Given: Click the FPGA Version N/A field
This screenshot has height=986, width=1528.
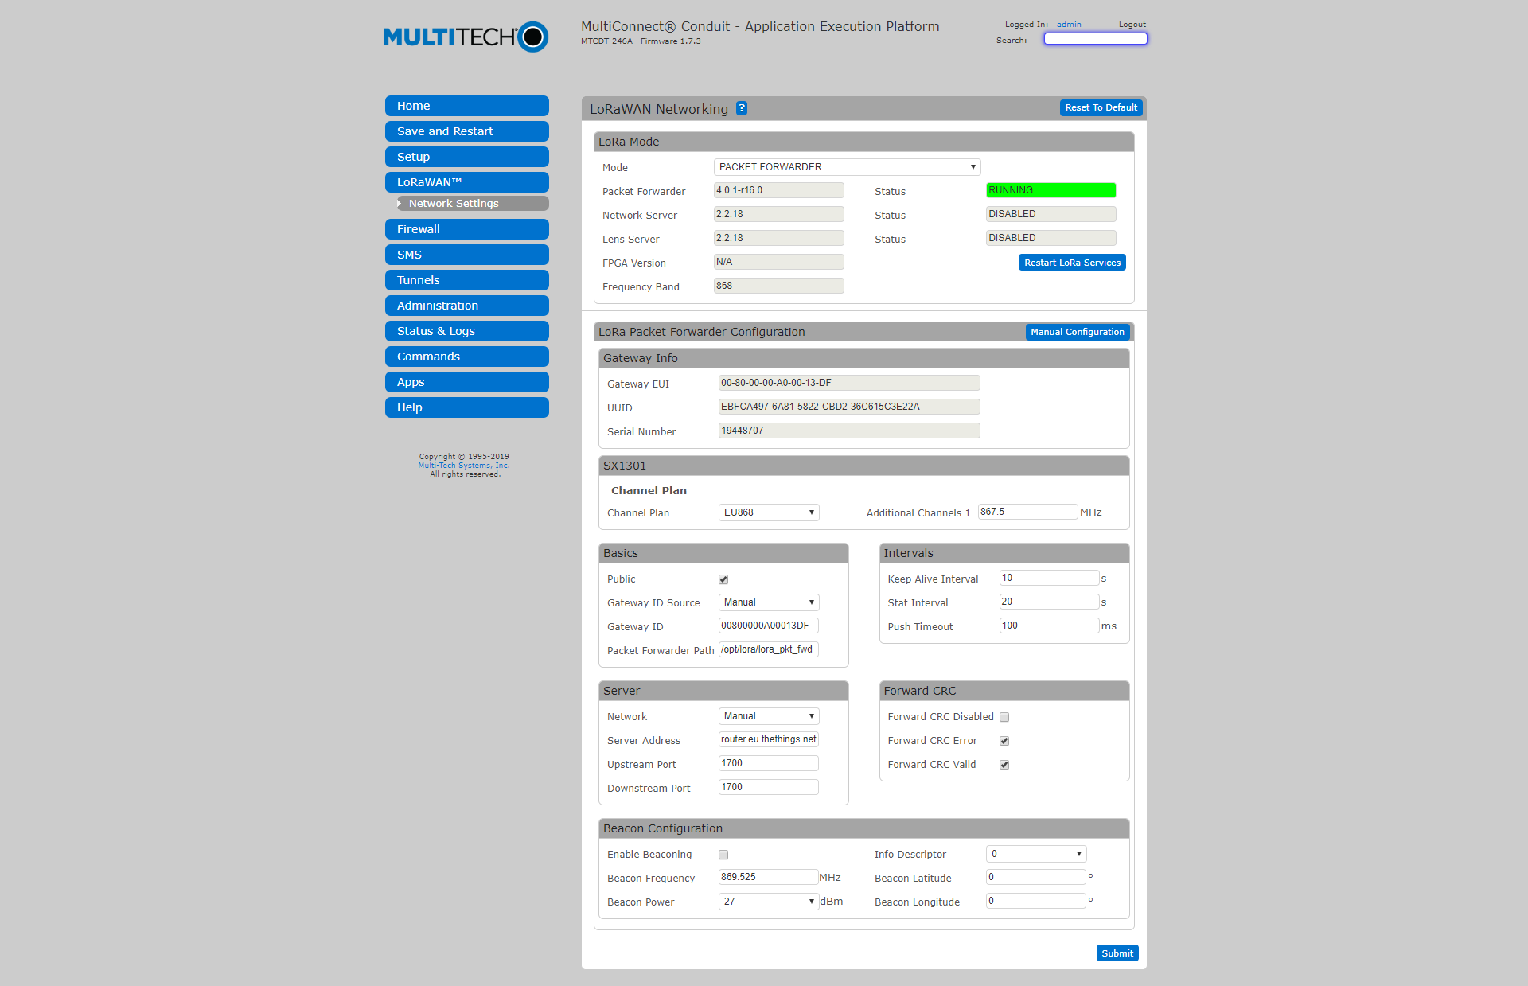Looking at the screenshot, I should 779,262.
